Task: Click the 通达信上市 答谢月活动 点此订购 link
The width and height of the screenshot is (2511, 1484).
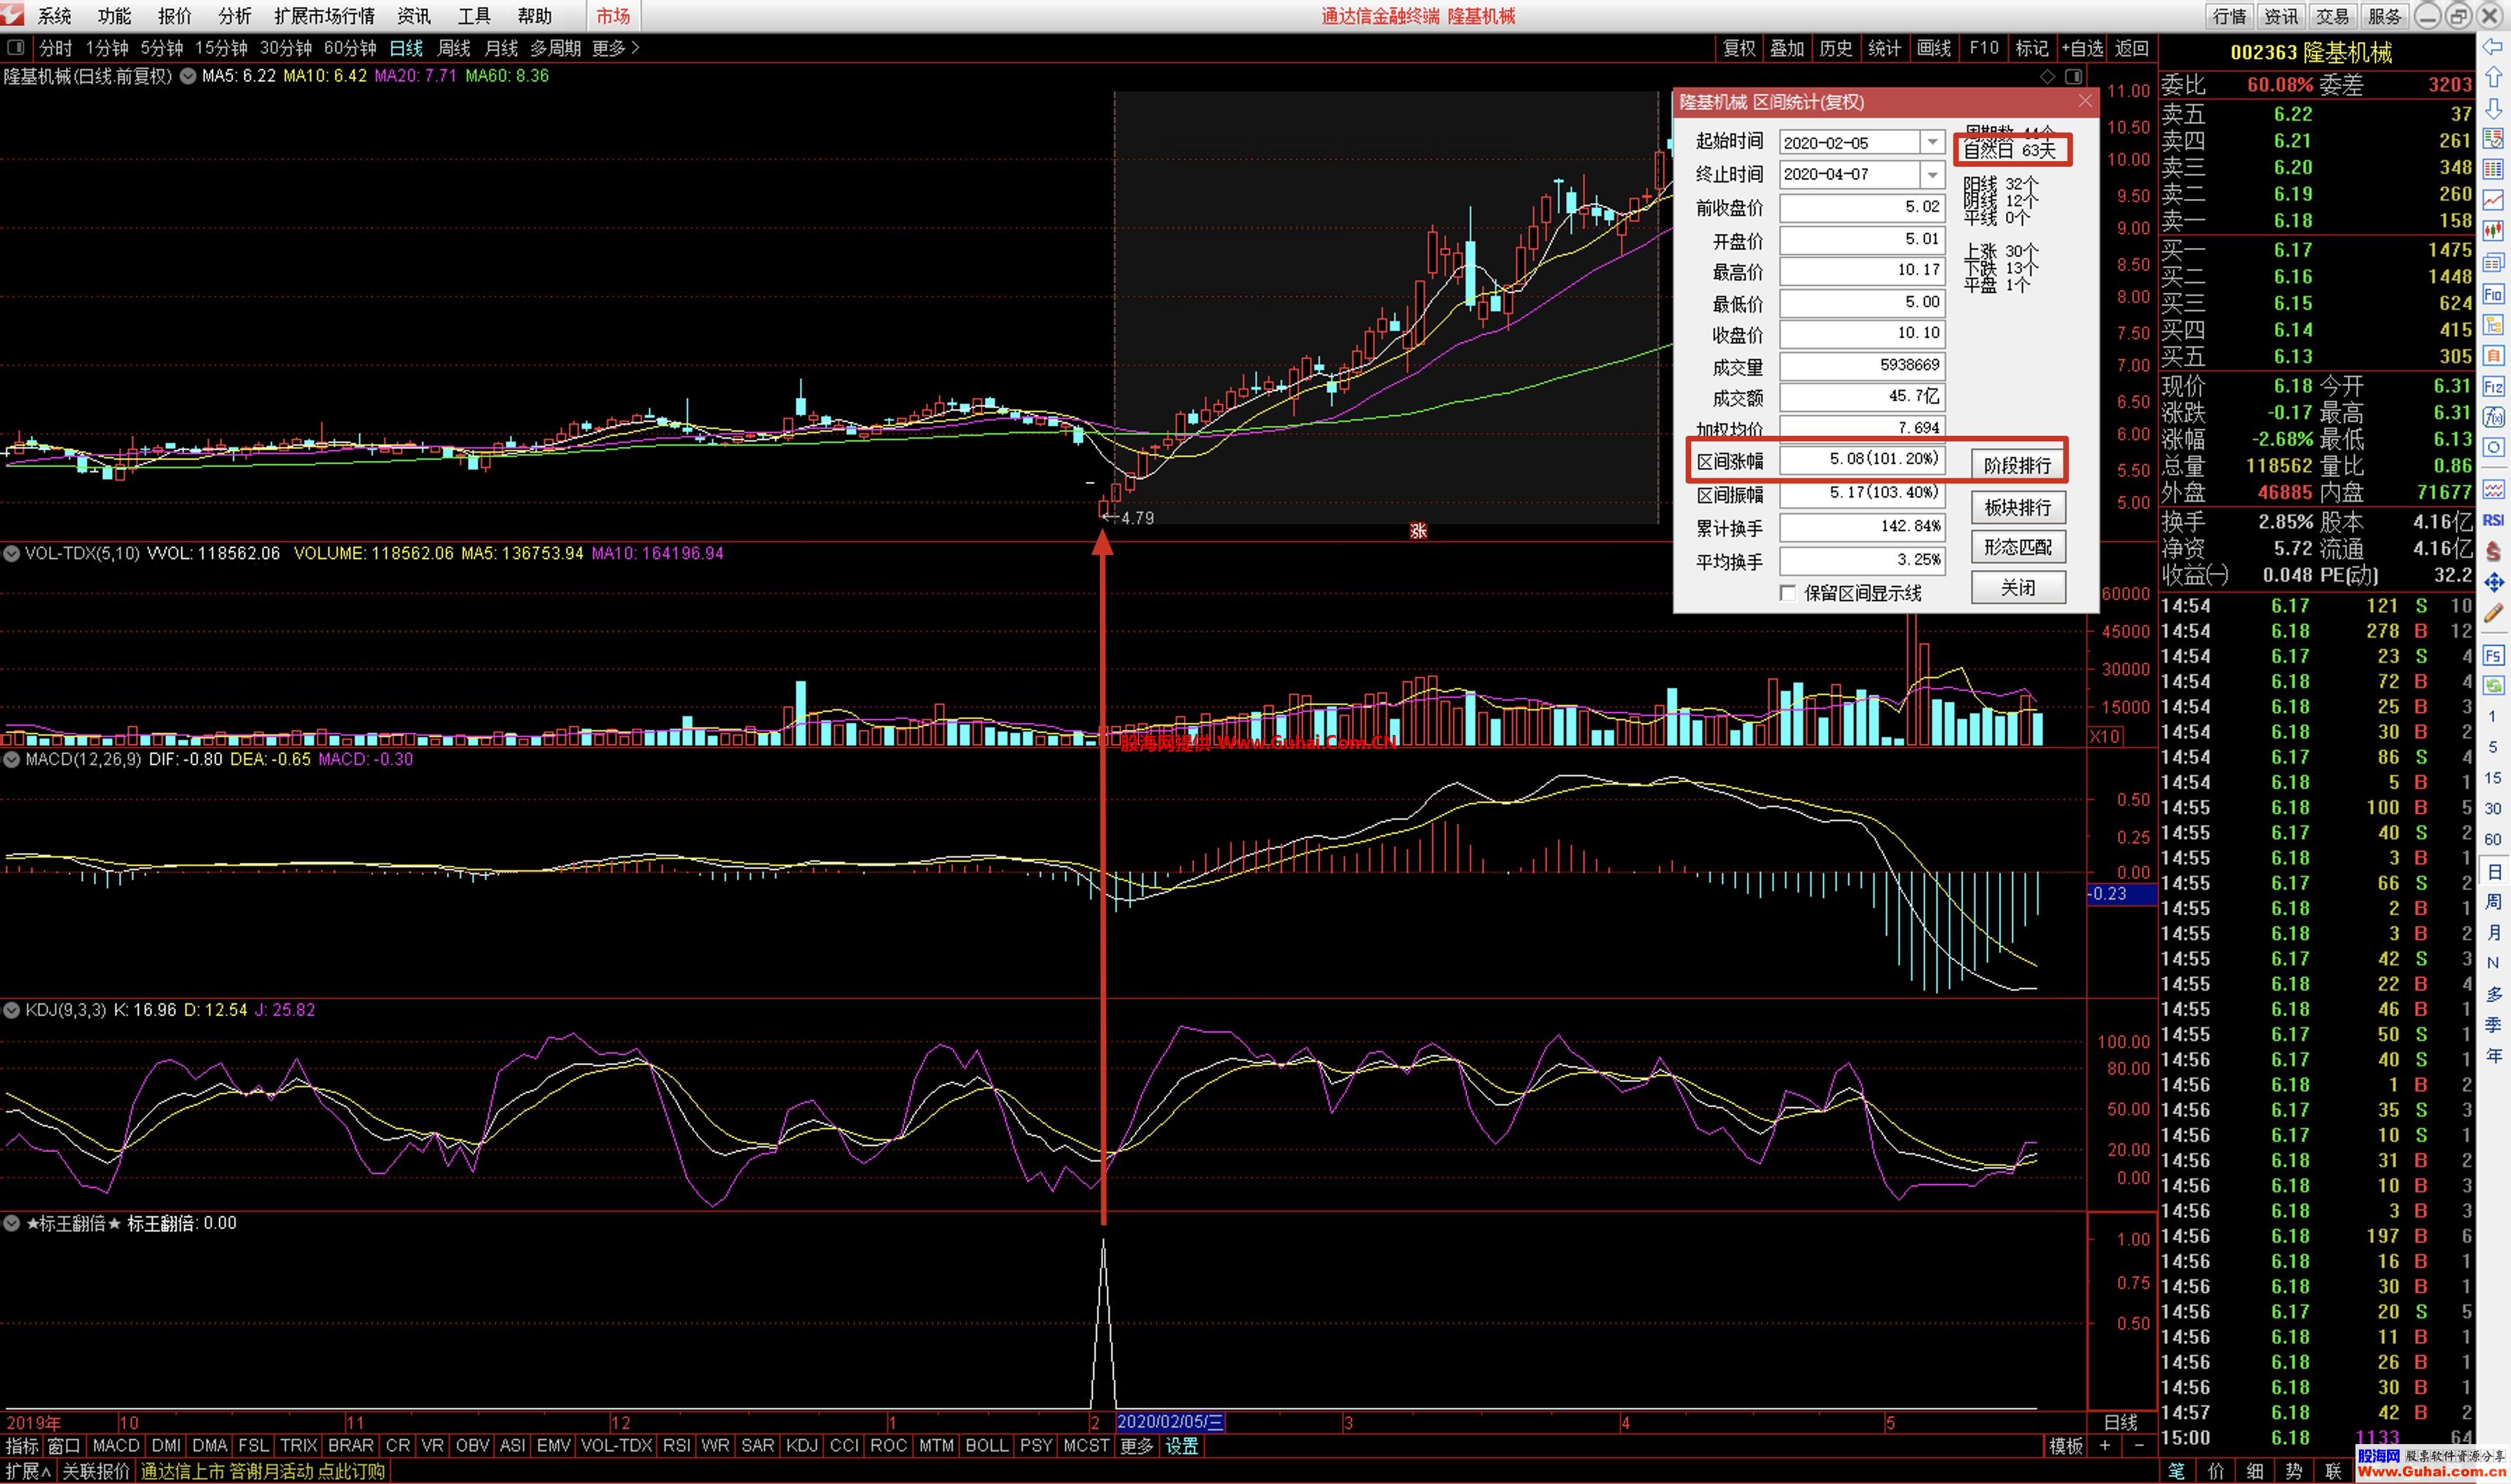Action: coord(263,1471)
